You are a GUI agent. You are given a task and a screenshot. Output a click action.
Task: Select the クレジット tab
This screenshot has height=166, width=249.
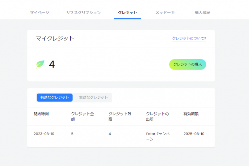[x=127, y=13]
